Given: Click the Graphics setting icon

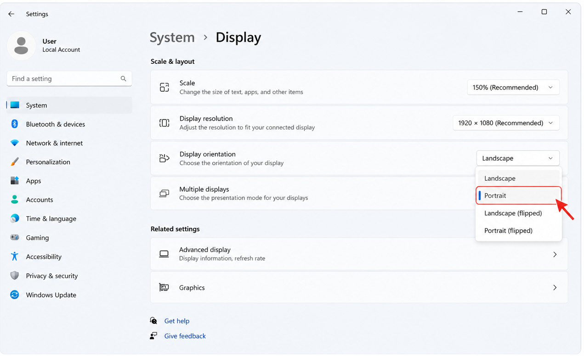Looking at the screenshot, I should pyautogui.click(x=164, y=288).
